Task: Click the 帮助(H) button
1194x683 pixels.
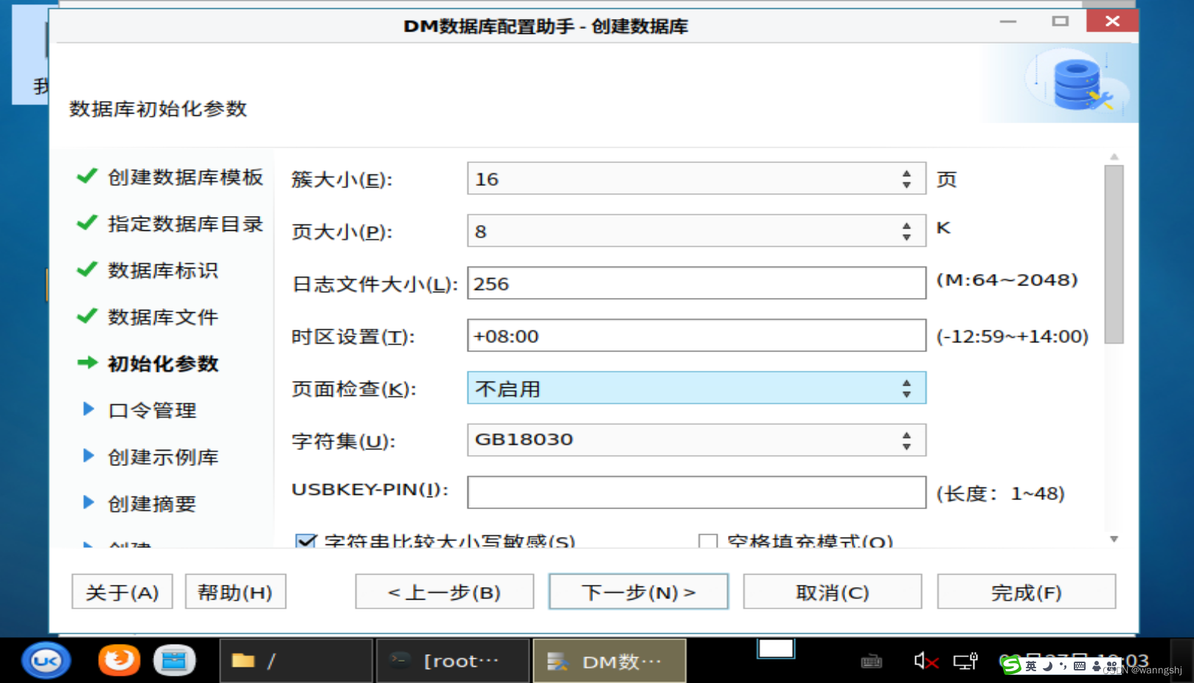Action: pos(235,592)
